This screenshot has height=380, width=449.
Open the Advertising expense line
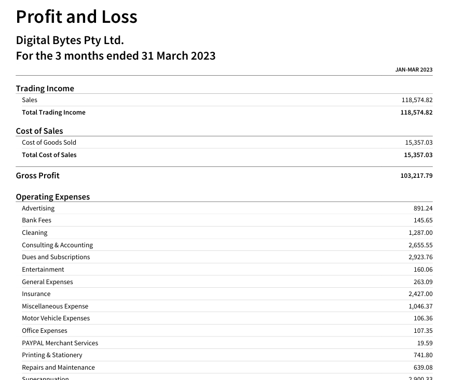click(38, 208)
